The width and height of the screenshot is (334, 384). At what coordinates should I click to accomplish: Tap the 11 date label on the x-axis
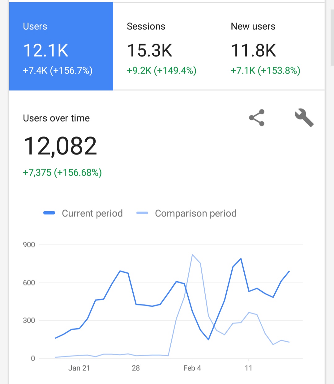[x=249, y=368]
